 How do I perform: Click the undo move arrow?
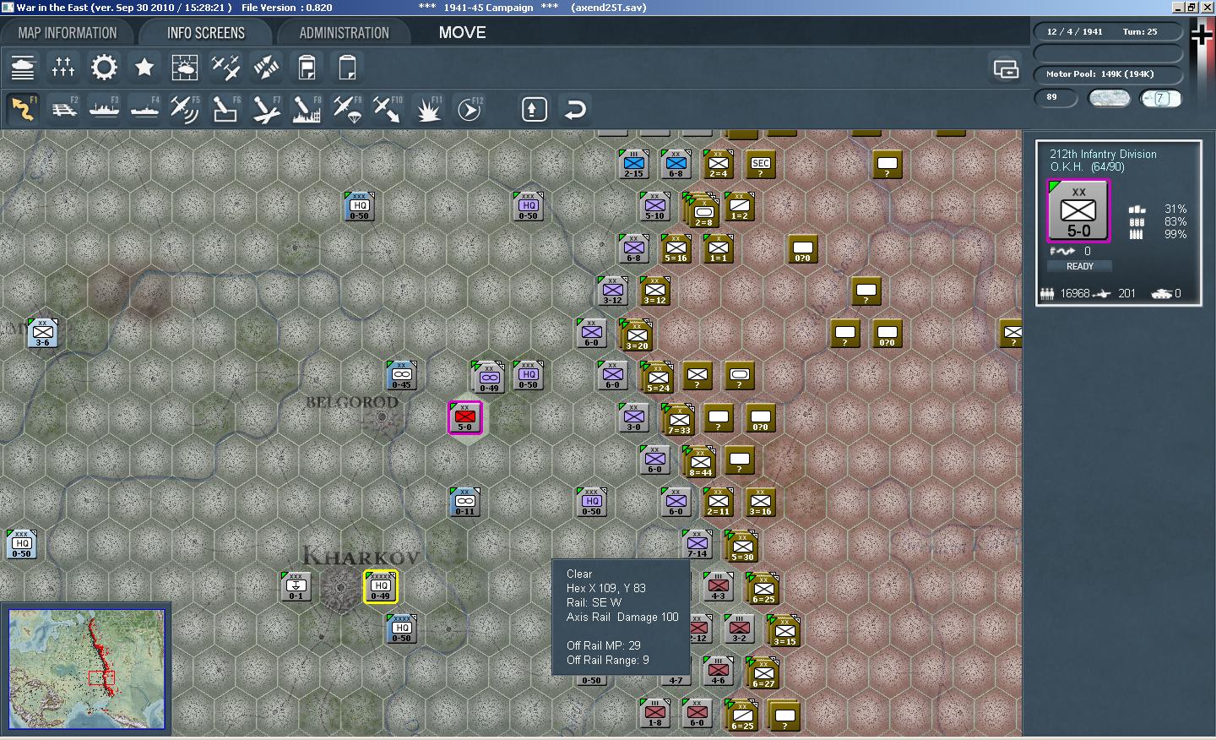tap(575, 109)
